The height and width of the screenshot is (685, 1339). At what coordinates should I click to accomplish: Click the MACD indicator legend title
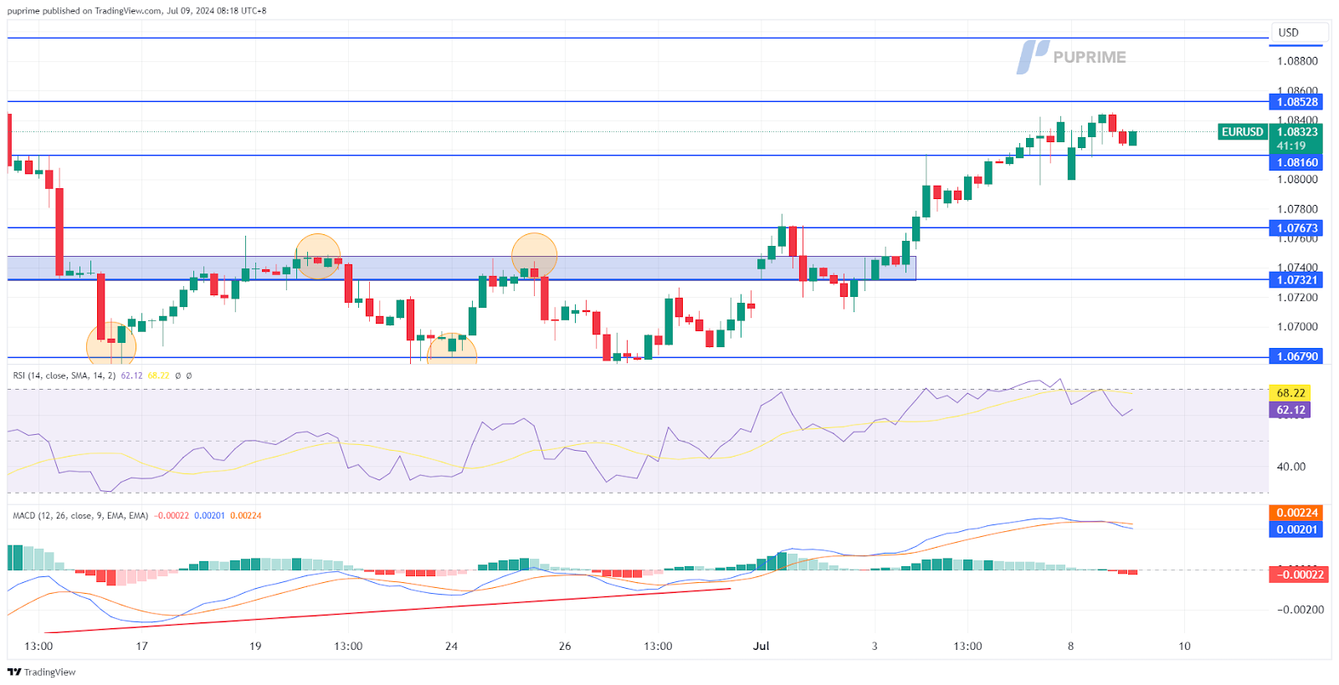point(80,515)
